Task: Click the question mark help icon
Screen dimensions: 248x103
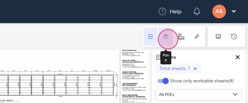Action: point(162,12)
